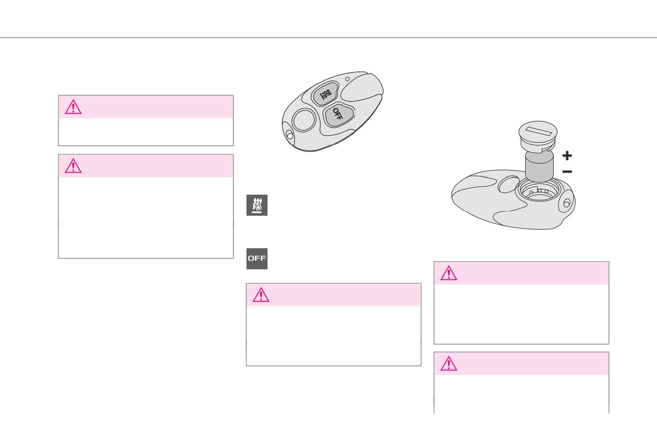Click the grey cylindrical battery
This screenshot has width=657, height=443.
pos(539,166)
